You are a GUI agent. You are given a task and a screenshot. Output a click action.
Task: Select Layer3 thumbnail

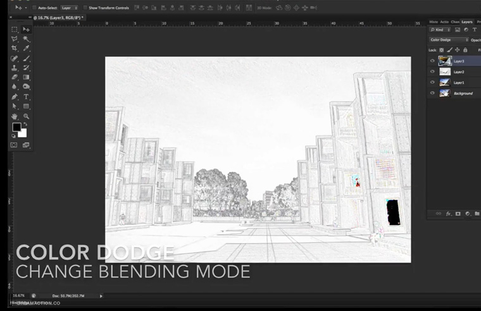445,61
